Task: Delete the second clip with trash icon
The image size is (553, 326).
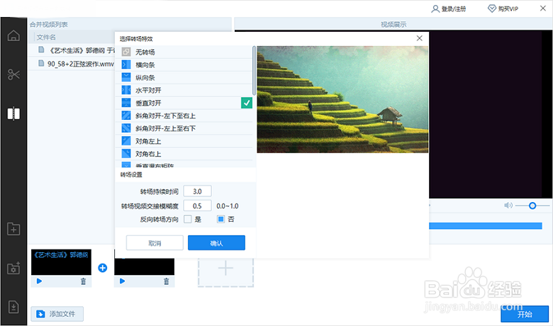Action: (x=166, y=281)
